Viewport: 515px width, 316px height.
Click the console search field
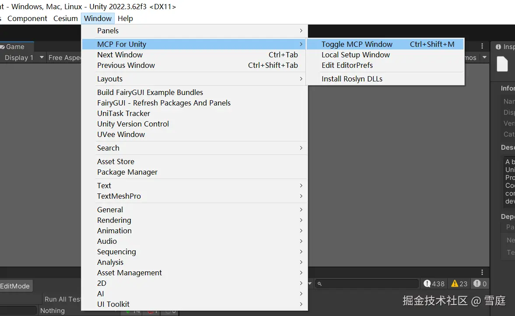(x=367, y=284)
